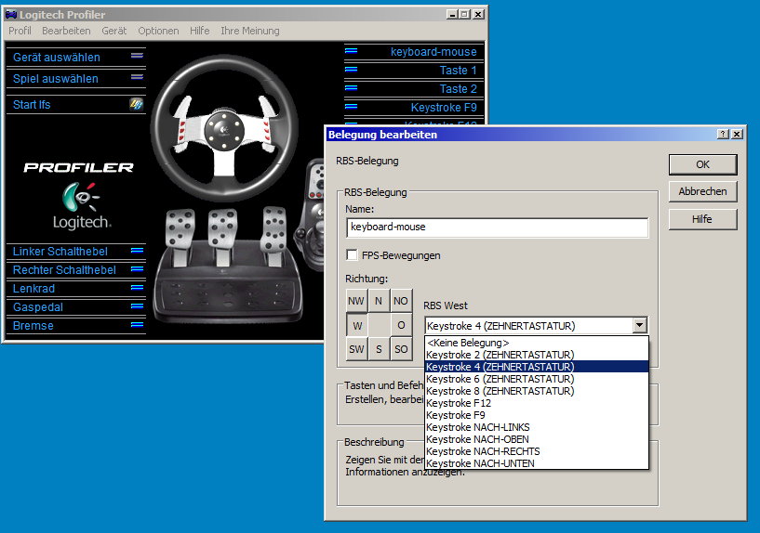Click the bars icon beside Lenkrad

coord(137,288)
